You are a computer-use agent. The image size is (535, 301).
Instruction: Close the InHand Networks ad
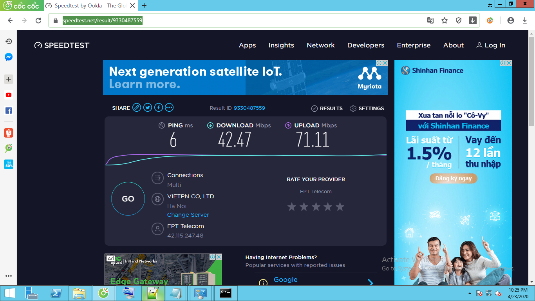219,257
